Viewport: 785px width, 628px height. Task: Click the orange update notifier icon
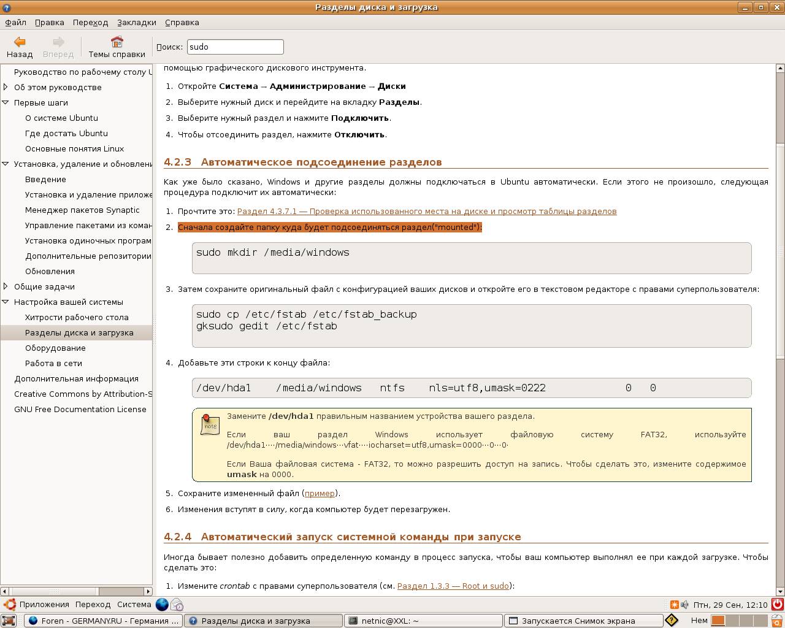tap(674, 604)
